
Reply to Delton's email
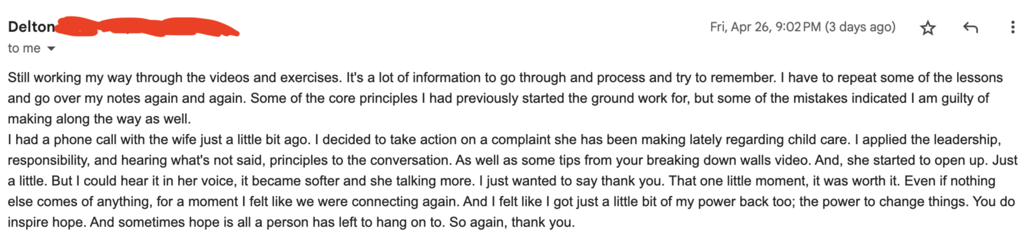coord(970,28)
